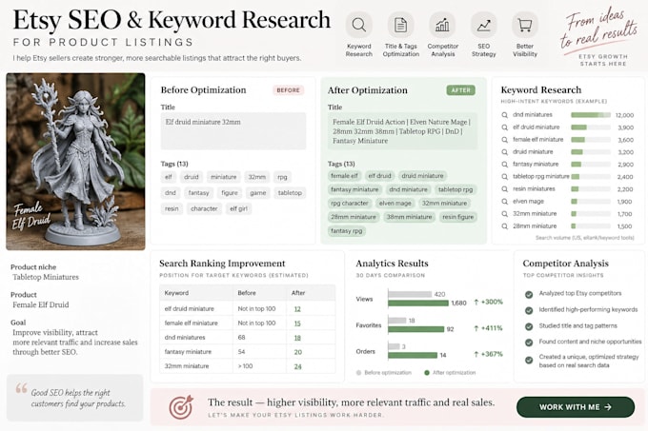648x431 pixels.
Task: Click the Female Elf Druid miniature photo
Action: coord(75,162)
